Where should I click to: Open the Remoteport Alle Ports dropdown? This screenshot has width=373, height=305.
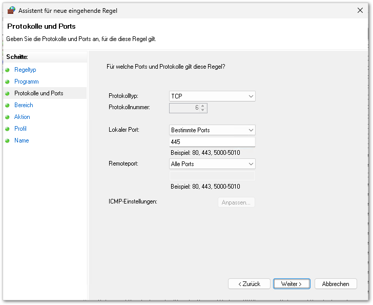pyautogui.click(x=212, y=164)
